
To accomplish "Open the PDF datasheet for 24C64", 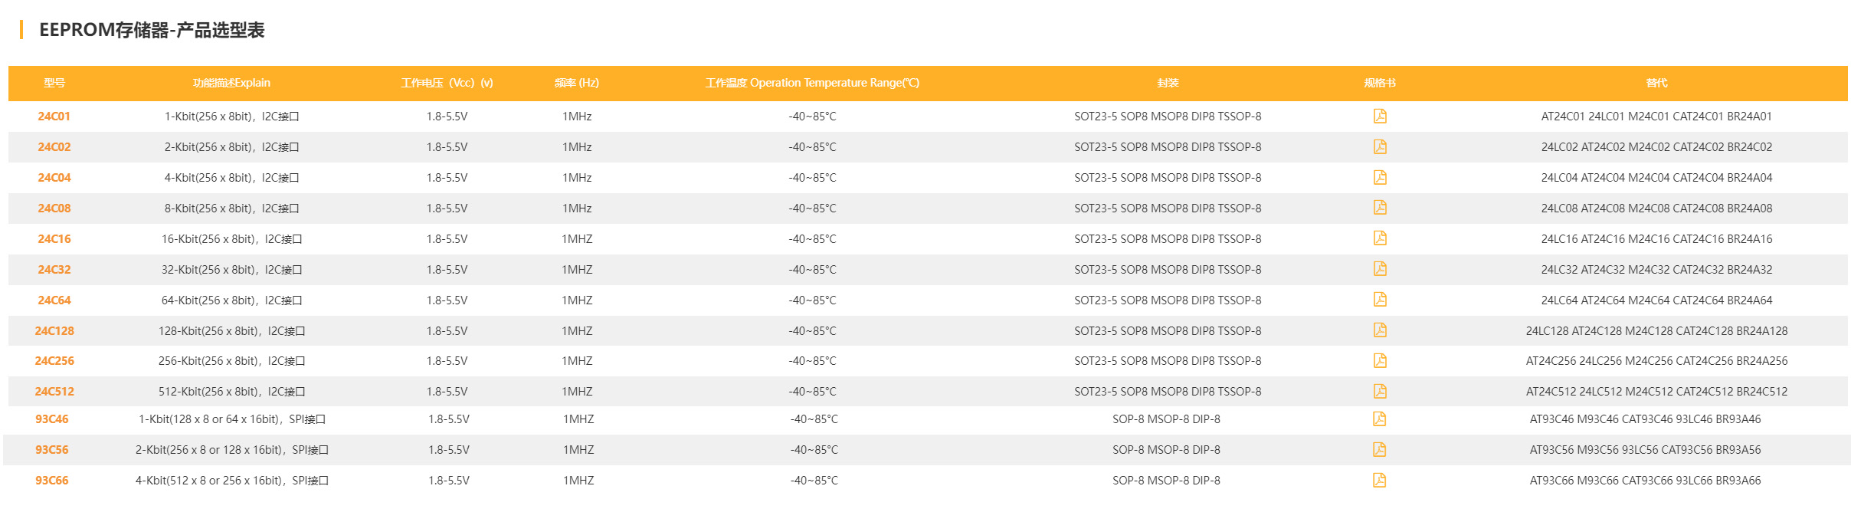I will (x=1380, y=300).
